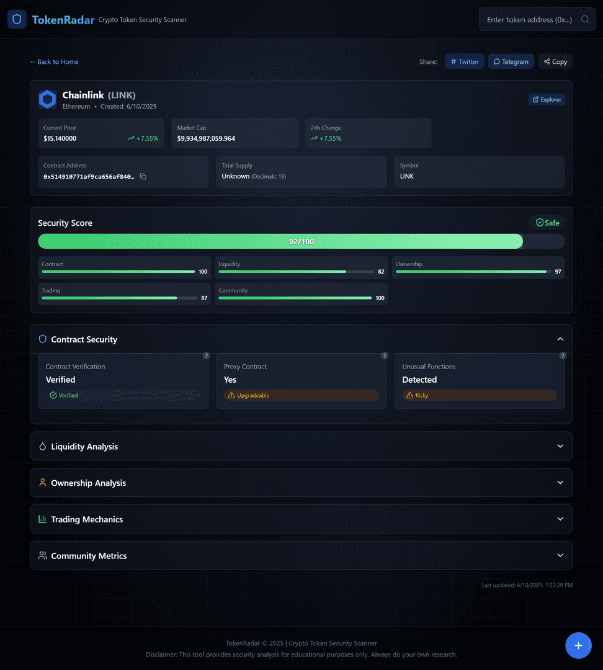Viewport: 603px width, 670px height.
Task: Click the Trading Mechanics chart icon
Action: pos(42,519)
